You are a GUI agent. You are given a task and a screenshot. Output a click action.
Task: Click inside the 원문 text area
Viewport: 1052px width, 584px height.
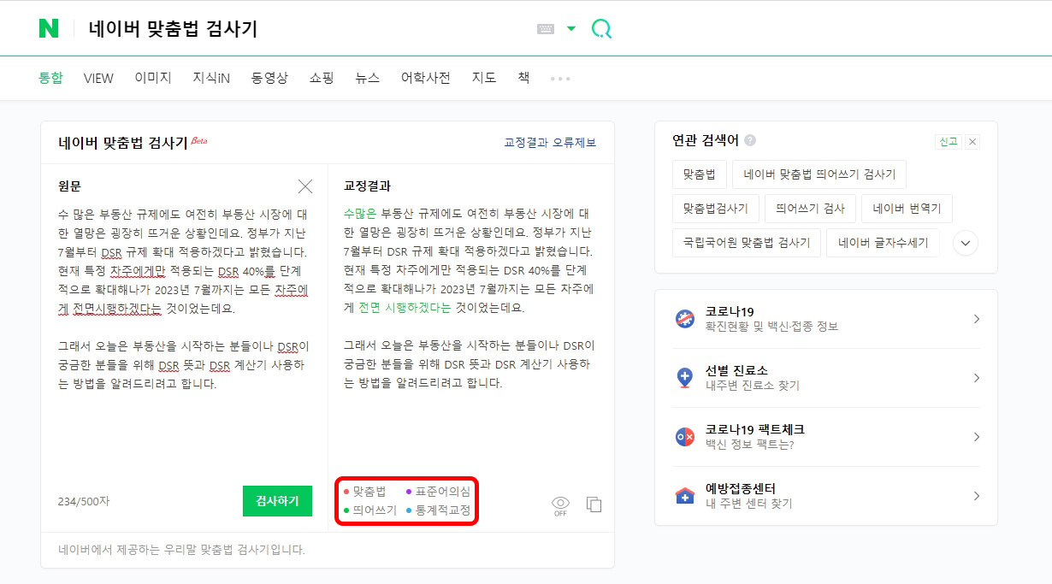click(x=184, y=299)
